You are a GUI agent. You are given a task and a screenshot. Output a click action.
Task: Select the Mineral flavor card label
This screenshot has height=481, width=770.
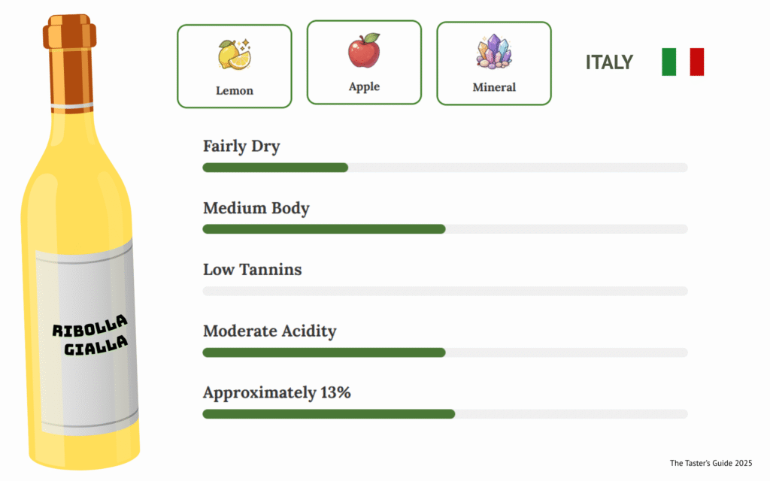[x=494, y=87]
